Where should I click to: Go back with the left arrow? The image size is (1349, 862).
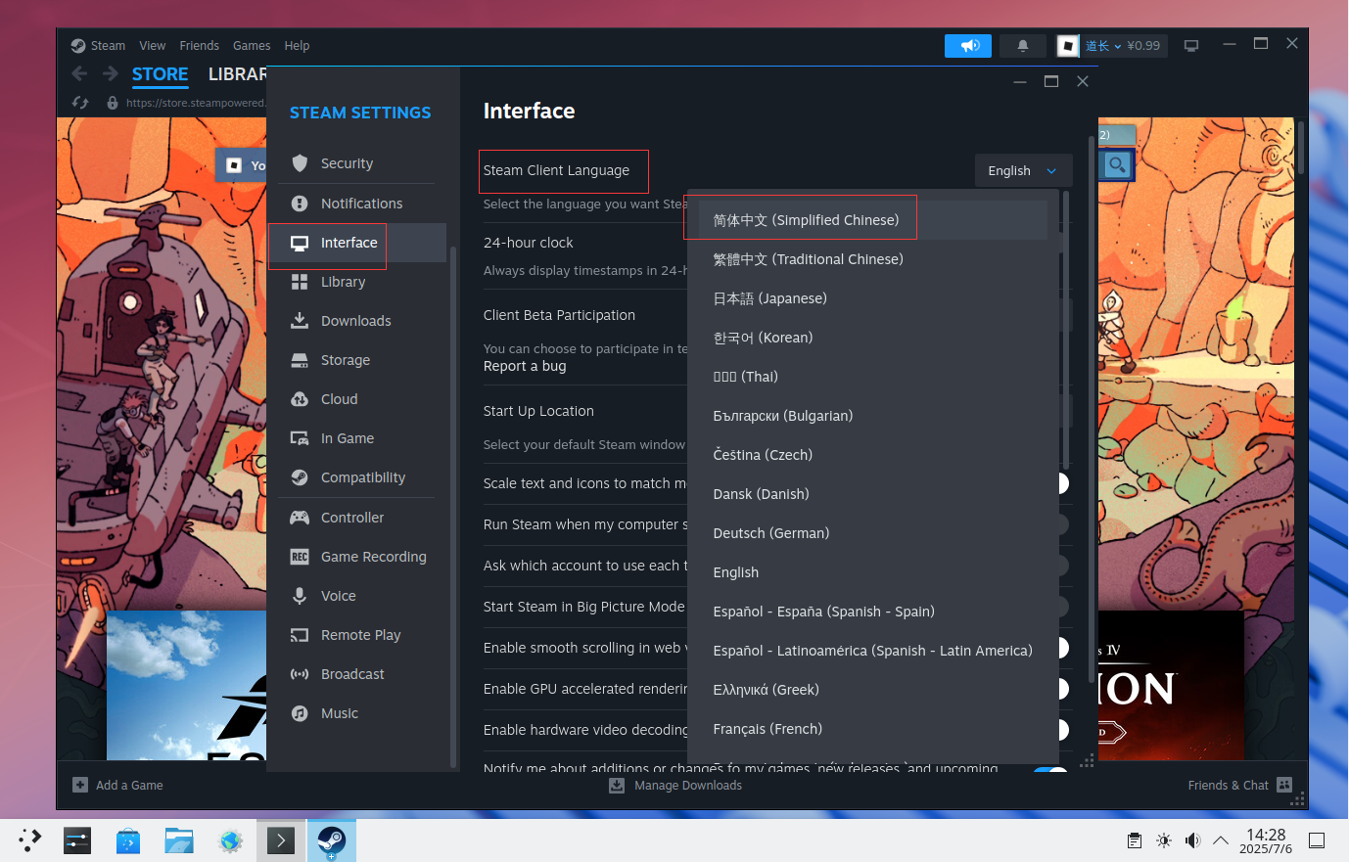click(80, 73)
